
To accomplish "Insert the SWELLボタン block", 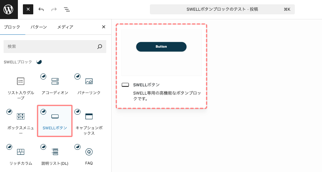I will (x=55, y=121).
